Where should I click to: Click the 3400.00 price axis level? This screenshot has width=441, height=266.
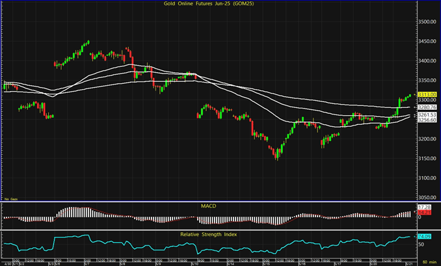pyautogui.click(x=427, y=60)
